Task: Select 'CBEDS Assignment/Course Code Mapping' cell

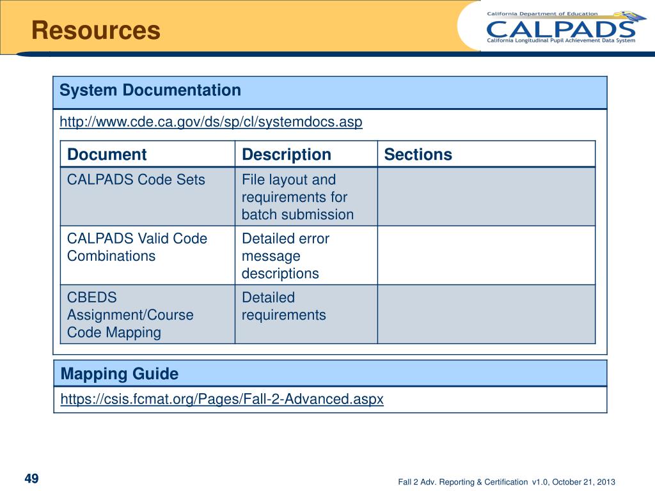Action: point(148,315)
